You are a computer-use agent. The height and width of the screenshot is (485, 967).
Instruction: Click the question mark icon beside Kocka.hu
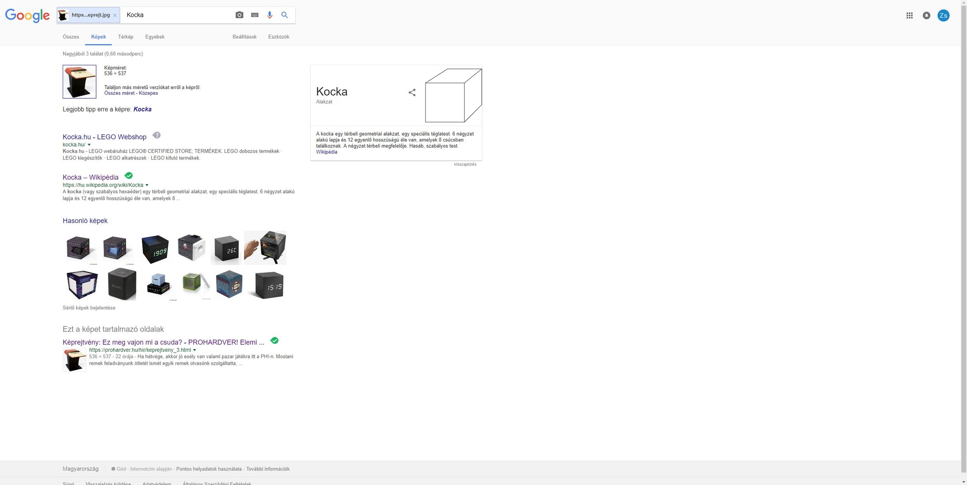[157, 135]
